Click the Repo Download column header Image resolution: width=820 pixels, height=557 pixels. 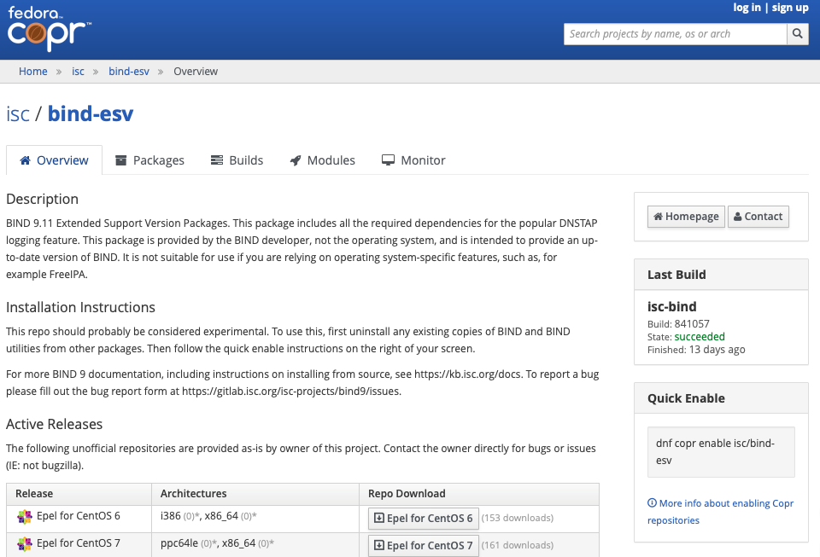pos(407,494)
